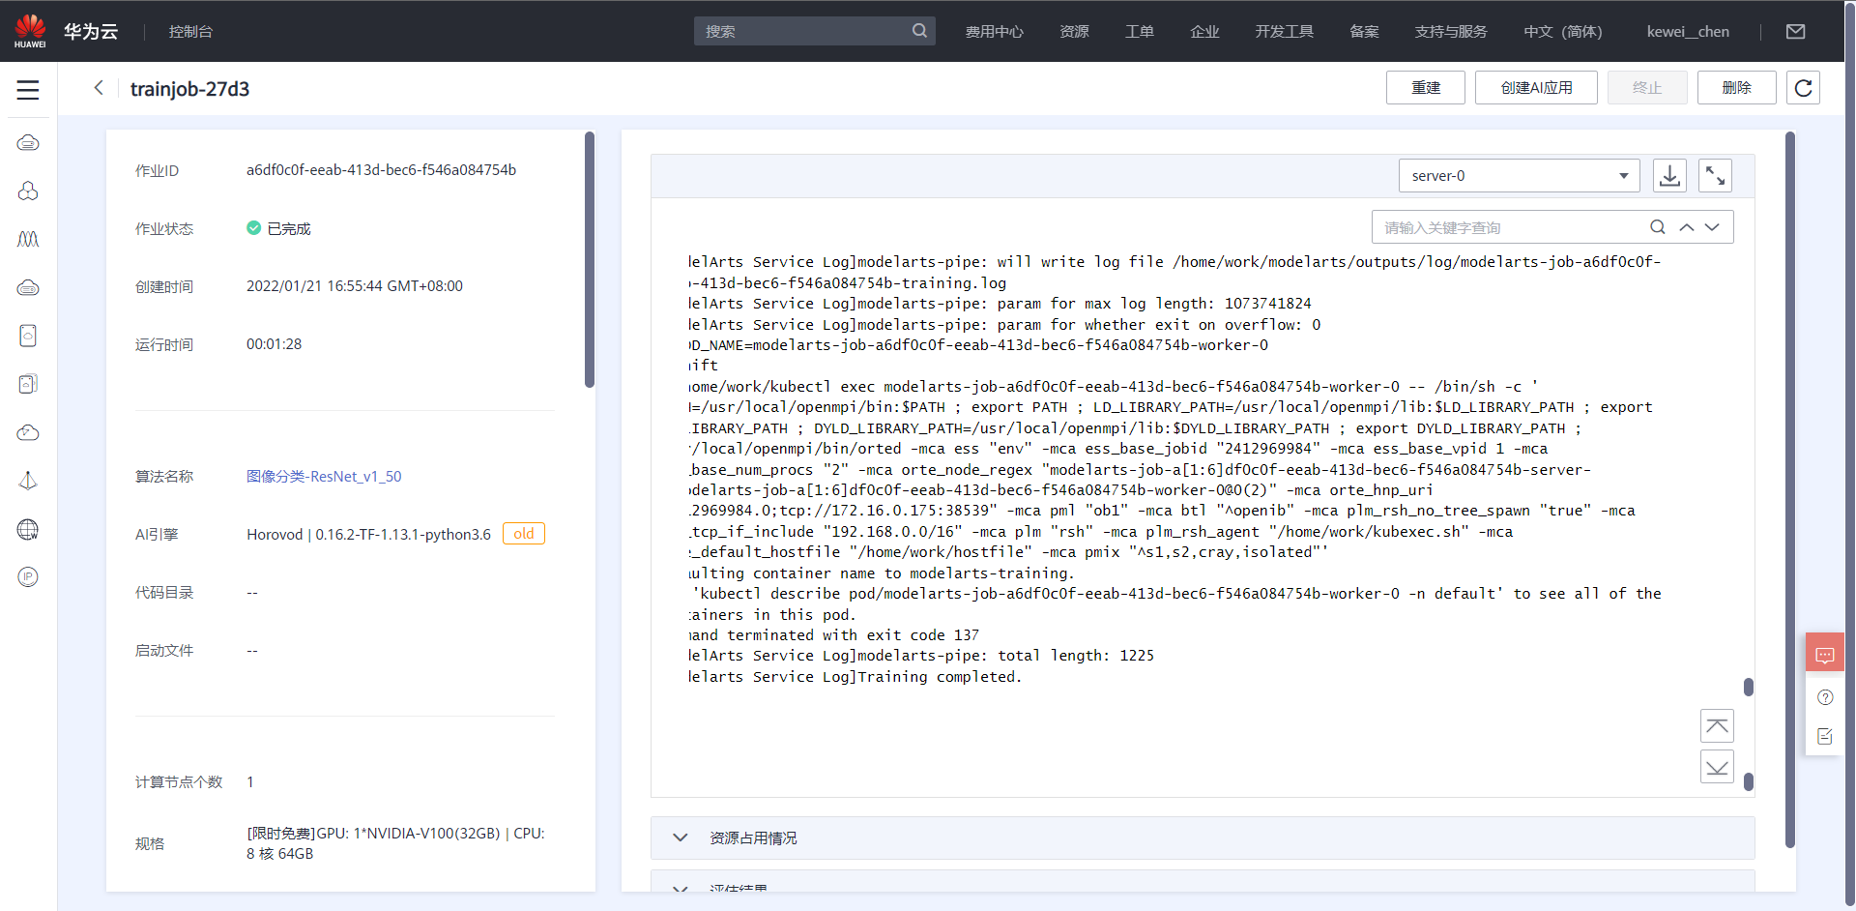
Task: Click the log panel vertical scrollbar
Action: (x=1789, y=488)
